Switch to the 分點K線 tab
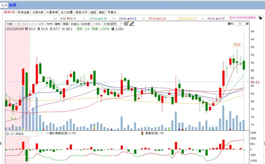Image resolution: width=265 pixels, height=164 pixels. (x=38, y=12)
